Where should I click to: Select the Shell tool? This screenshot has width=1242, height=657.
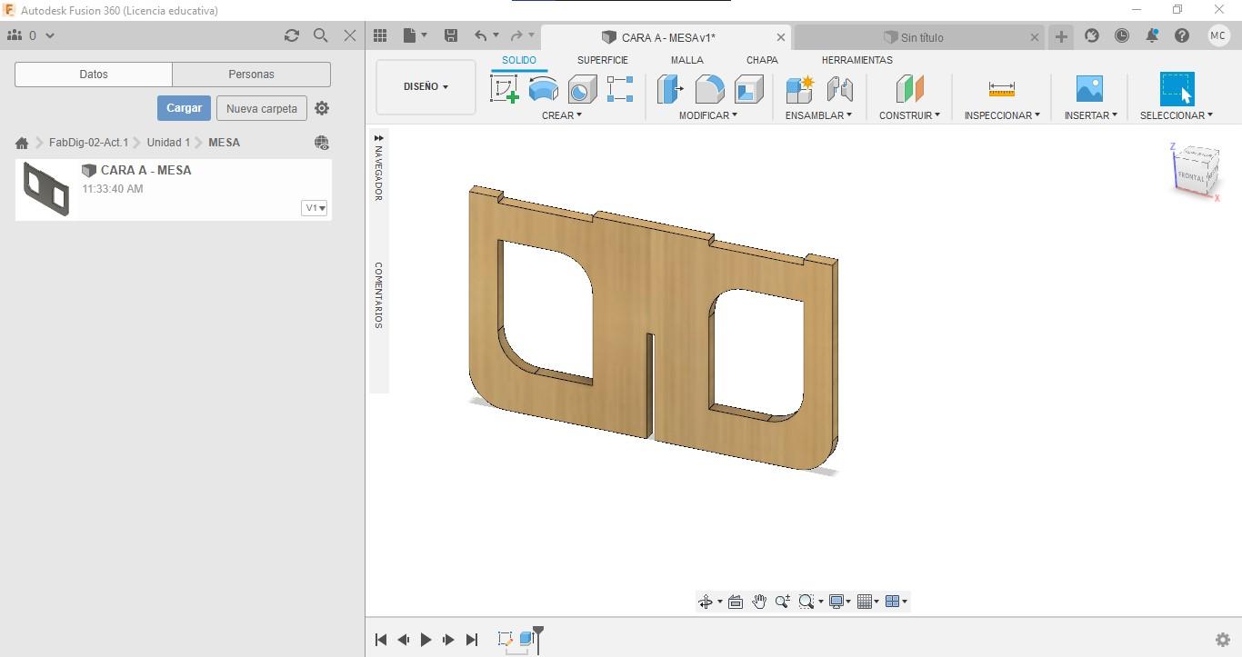(748, 89)
